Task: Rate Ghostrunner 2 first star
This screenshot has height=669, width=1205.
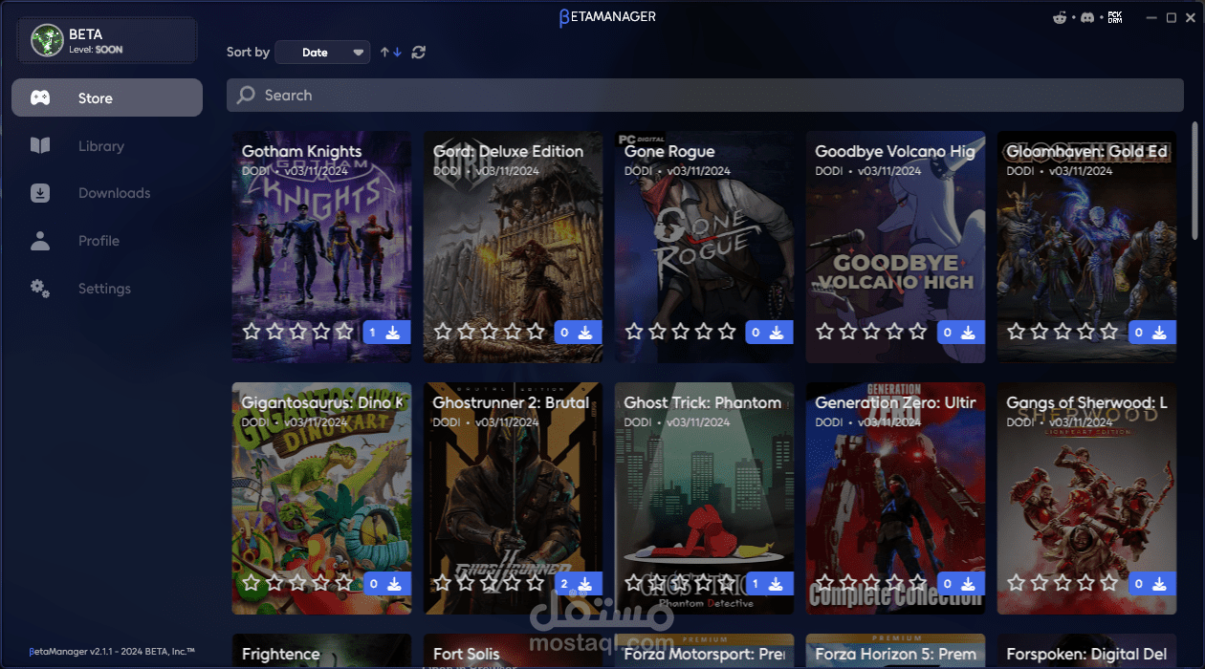Action: (443, 582)
